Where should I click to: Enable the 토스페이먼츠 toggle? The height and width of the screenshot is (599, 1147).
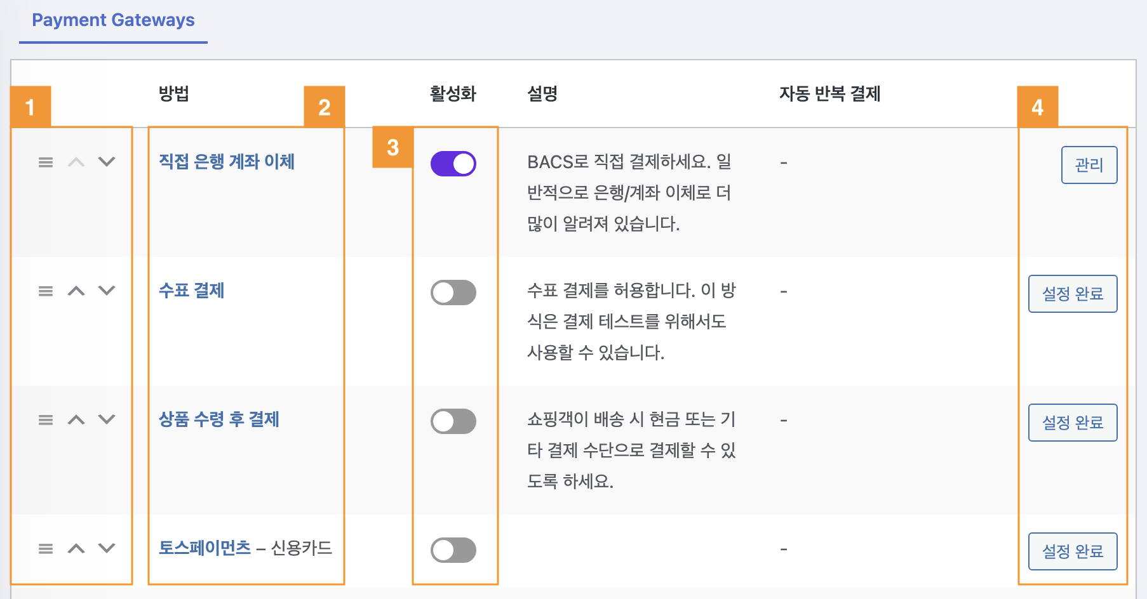(453, 550)
